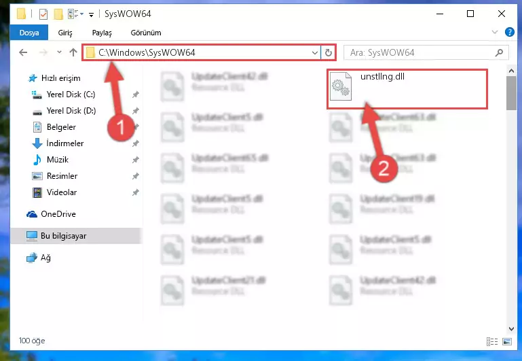Click the pin icon next to İndirmeler
This screenshot has height=361, width=522.
pos(135,143)
